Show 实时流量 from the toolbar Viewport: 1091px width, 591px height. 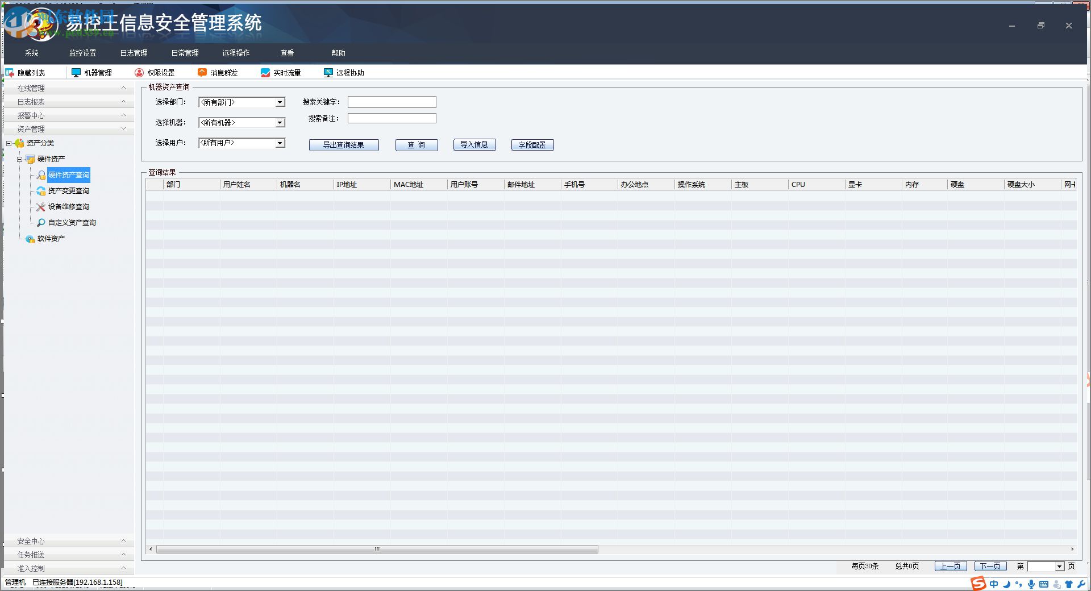pyautogui.click(x=281, y=73)
